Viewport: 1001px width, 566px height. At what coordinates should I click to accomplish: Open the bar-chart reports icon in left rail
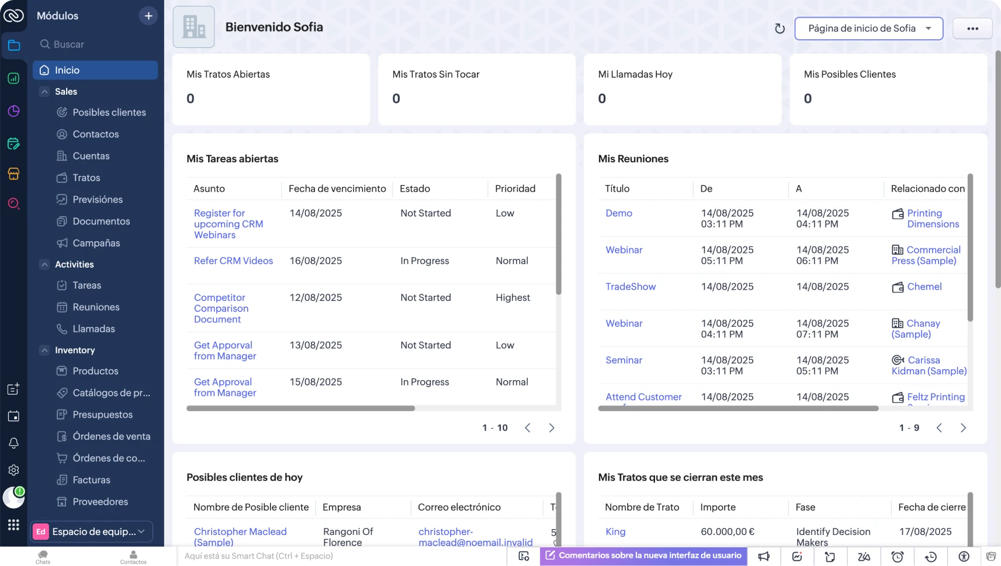(13, 78)
